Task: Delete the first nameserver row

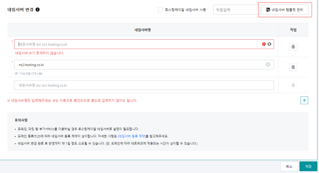Action: pyautogui.click(x=293, y=47)
